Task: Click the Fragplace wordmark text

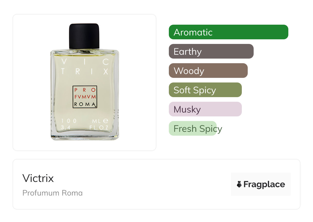Action: [x=264, y=184]
